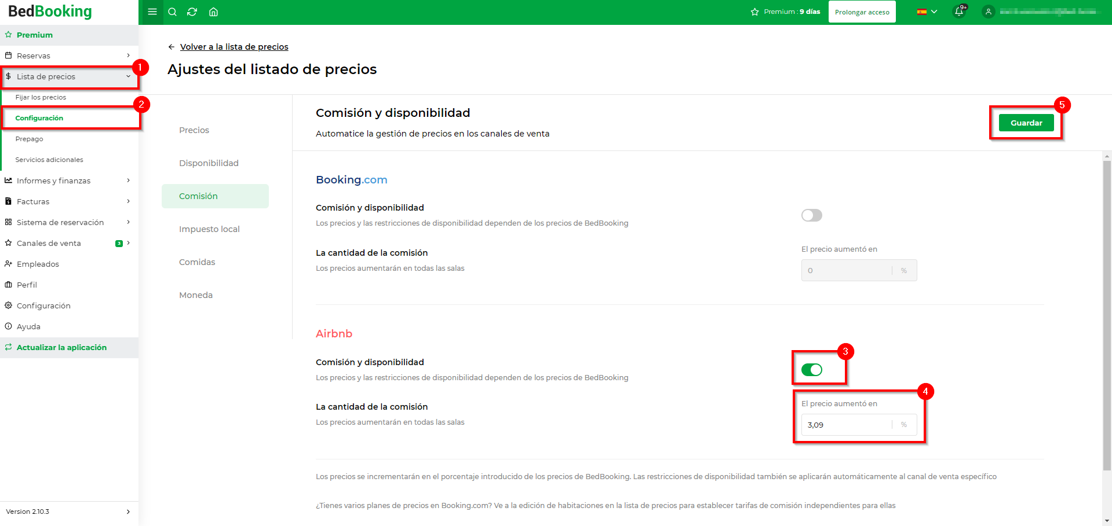1112x526 pixels.
Task: Open the Version 2.10.3 chevron
Action: point(128,512)
